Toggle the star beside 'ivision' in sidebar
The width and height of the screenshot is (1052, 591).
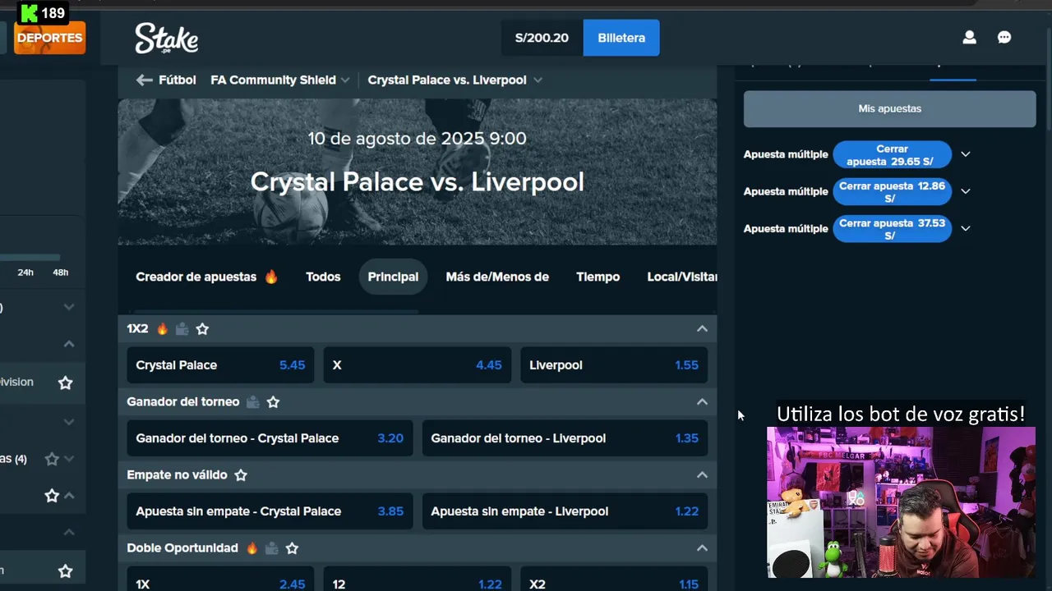pyautogui.click(x=65, y=383)
